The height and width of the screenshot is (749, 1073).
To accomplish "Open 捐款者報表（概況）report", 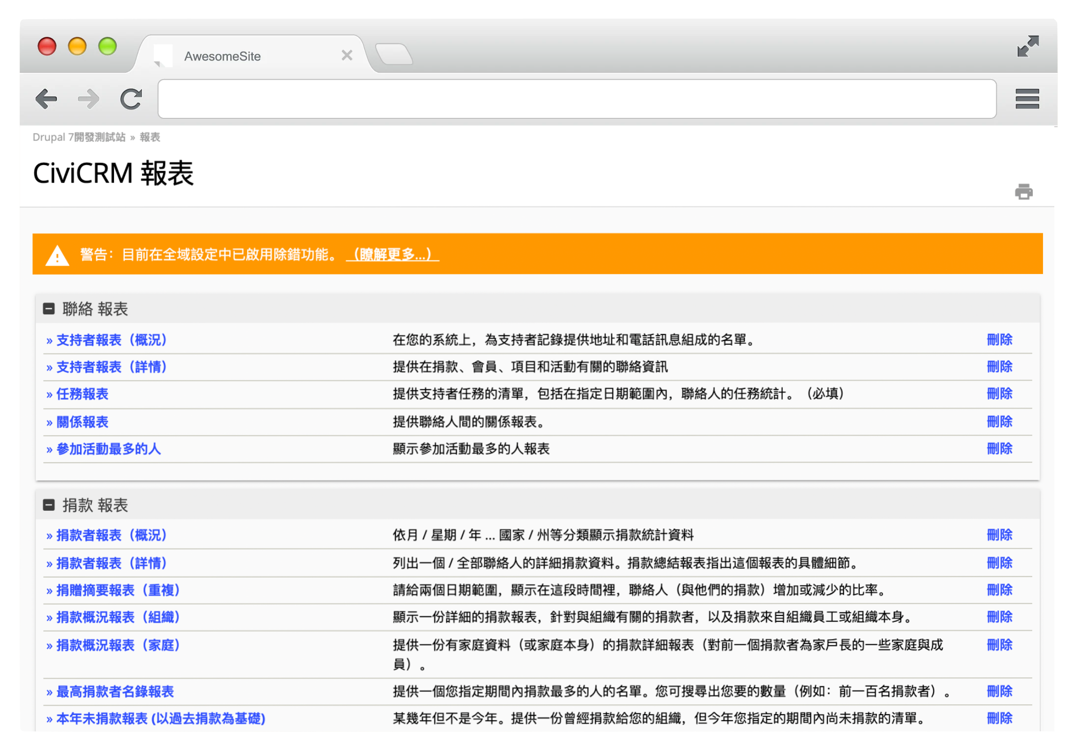I will click(112, 535).
